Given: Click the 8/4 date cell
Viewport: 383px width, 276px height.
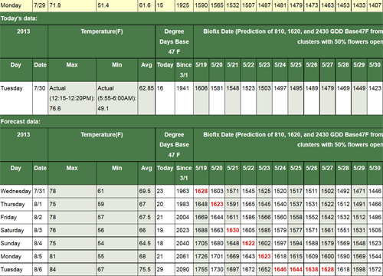Looking at the screenshot, I should click(40, 243).
